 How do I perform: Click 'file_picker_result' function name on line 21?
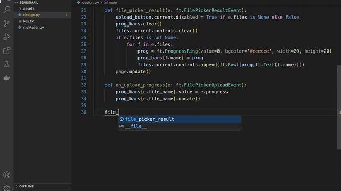click(x=140, y=11)
